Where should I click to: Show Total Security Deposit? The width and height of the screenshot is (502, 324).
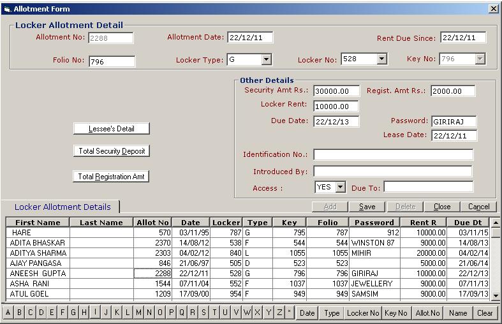tap(112, 151)
